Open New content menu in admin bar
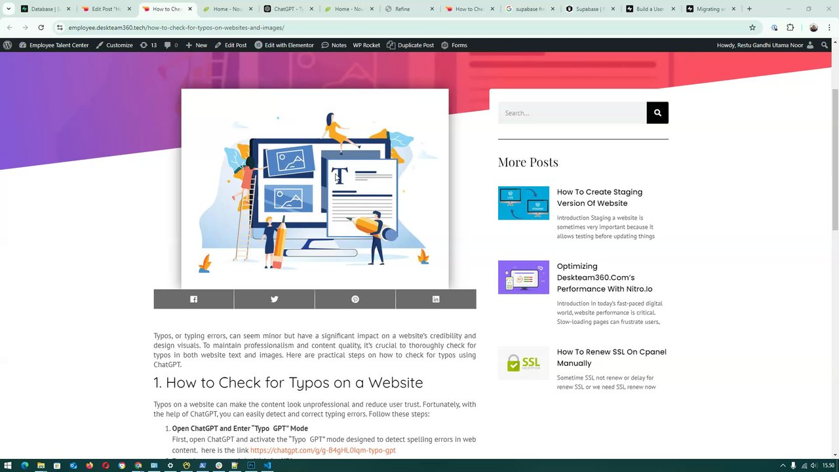The image size is (839, 472). [196, 45]
